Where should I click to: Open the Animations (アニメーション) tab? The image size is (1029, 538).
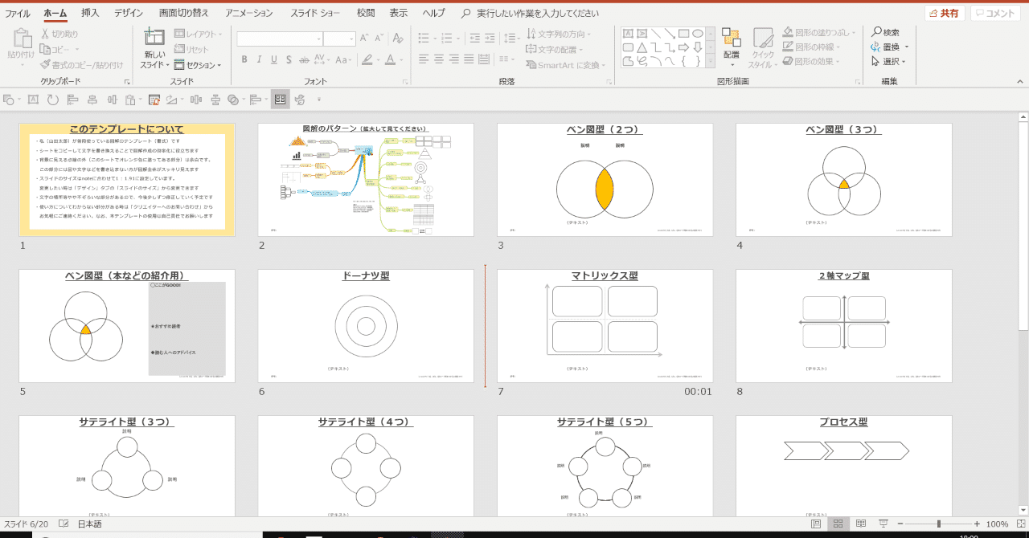pos(248,13)
